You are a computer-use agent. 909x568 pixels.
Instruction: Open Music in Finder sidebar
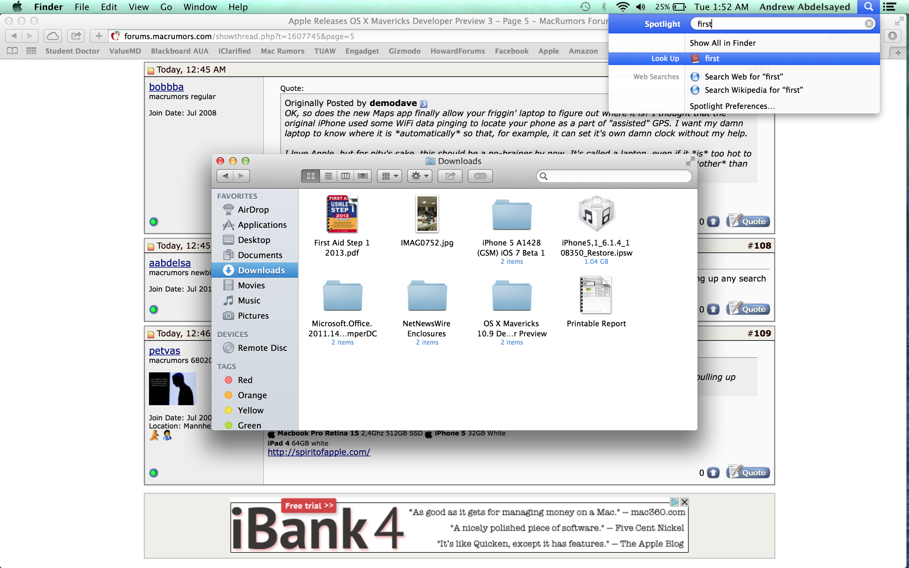click(x=255, y=300)
